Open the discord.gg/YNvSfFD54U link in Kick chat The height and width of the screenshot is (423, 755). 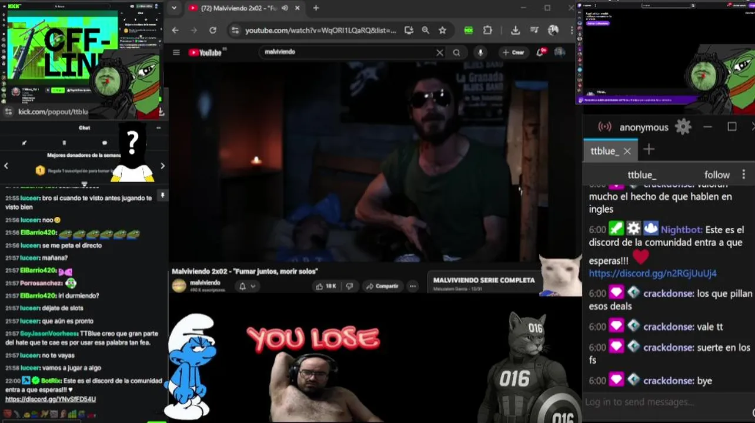51,399
